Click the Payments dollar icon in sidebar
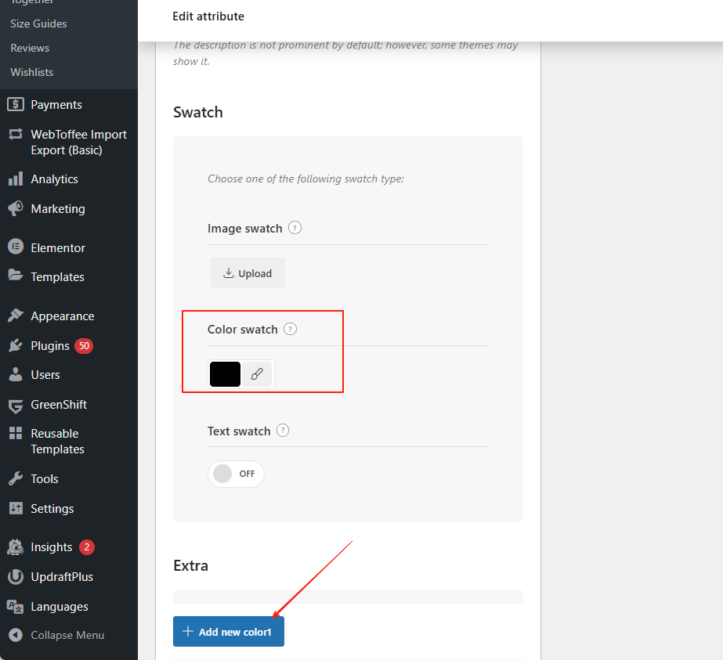The height and width of the screenshot is (660, 723). (15, 105)
